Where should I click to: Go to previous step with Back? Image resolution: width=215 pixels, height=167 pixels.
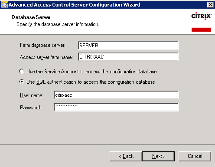126,156
